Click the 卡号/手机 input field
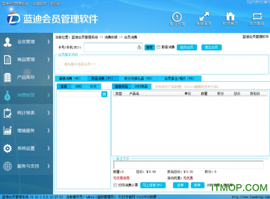 click(x=113, y=47)
